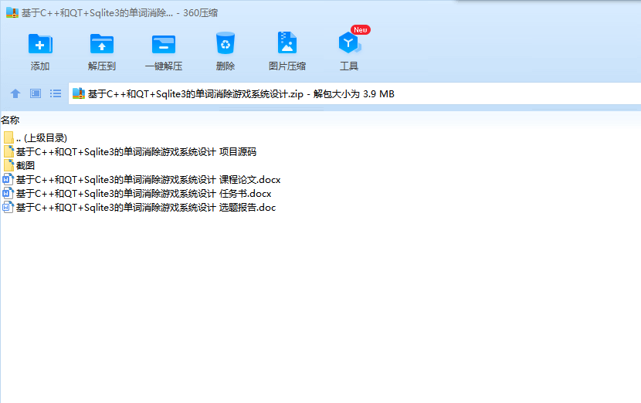This screenshot has height=403, width=641.
Task: Click the archive path address field
Action: pos(354,93)
